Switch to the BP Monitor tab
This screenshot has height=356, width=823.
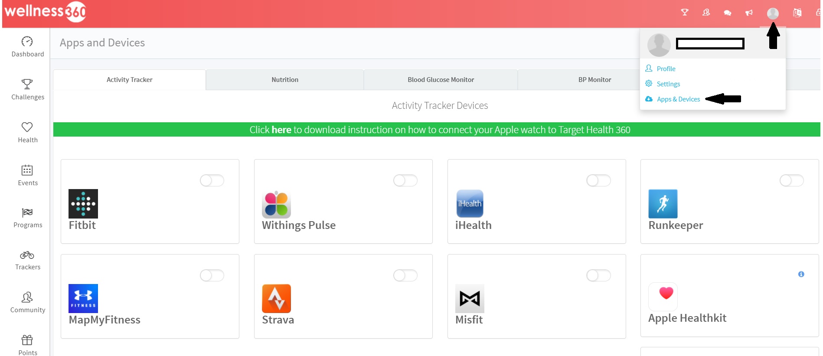pyautogui.click(x=594, y=80)
